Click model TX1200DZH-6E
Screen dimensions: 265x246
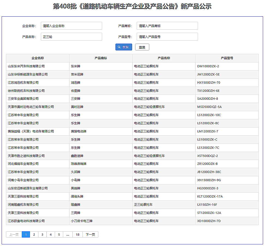point(208,91)
